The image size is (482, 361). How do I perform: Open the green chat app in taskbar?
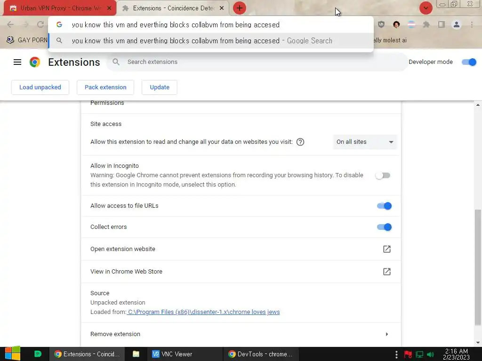(38, 354)
